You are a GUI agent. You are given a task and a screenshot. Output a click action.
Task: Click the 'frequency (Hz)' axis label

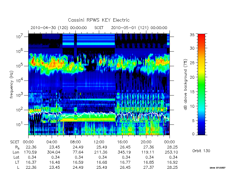click(12, 84)
